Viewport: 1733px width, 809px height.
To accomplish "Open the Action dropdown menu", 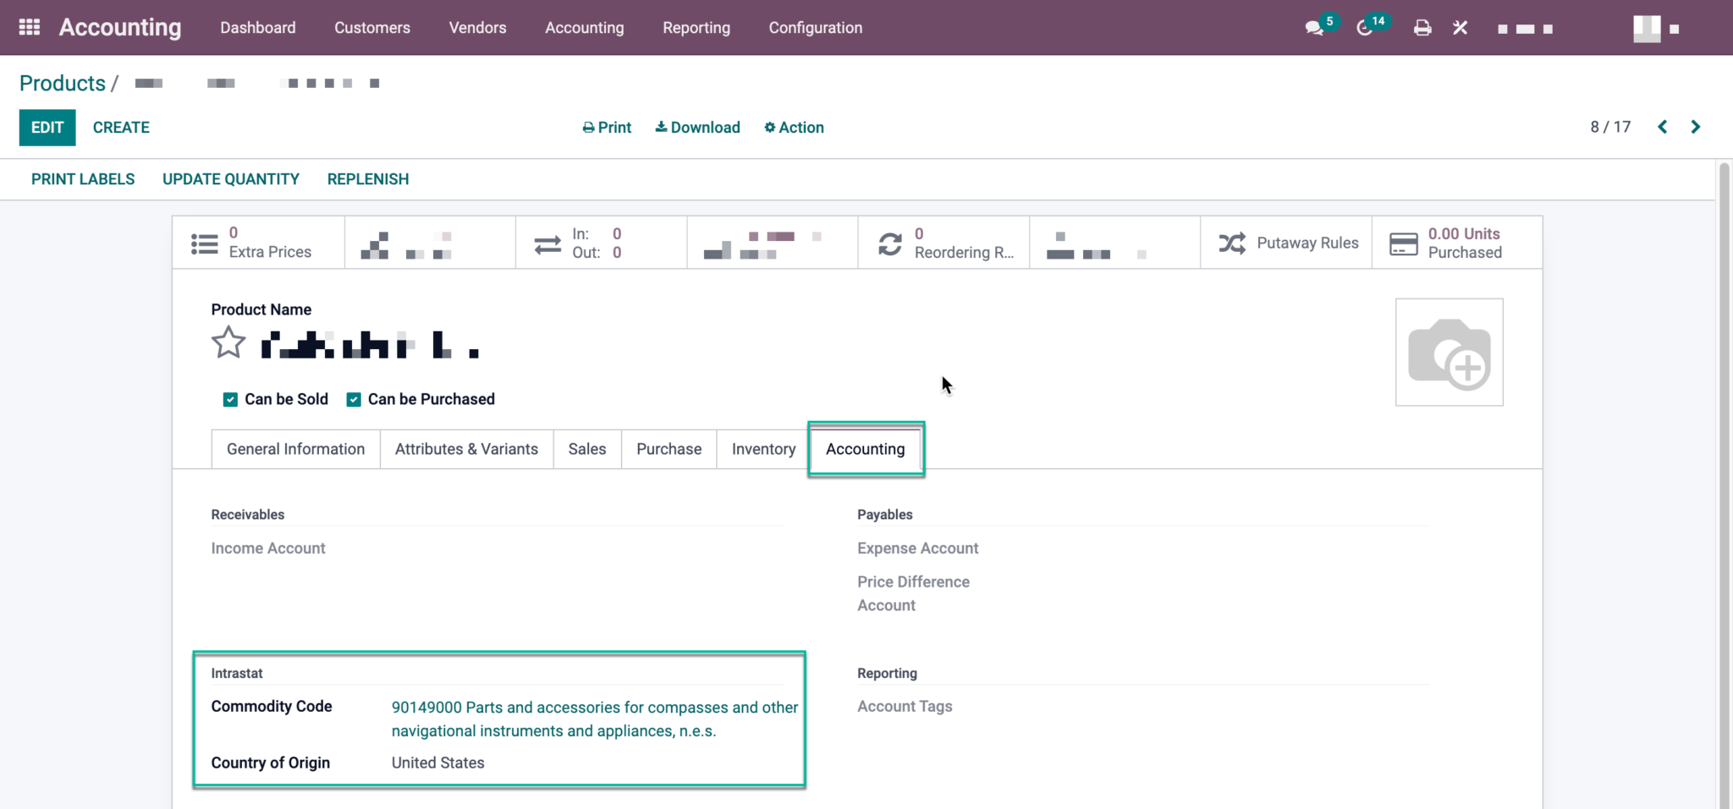I will (793, 127).
